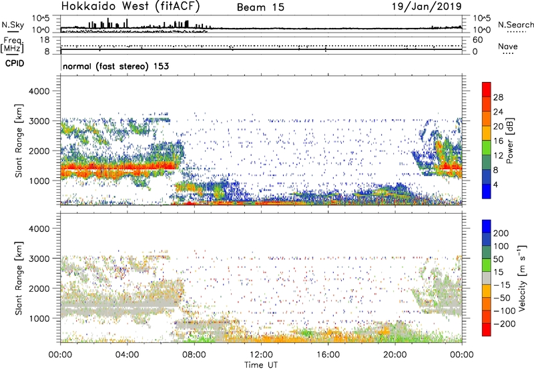Click red top of power colorbar
The height and width of the screenshot is (369, 534).
tap(487, 89)
